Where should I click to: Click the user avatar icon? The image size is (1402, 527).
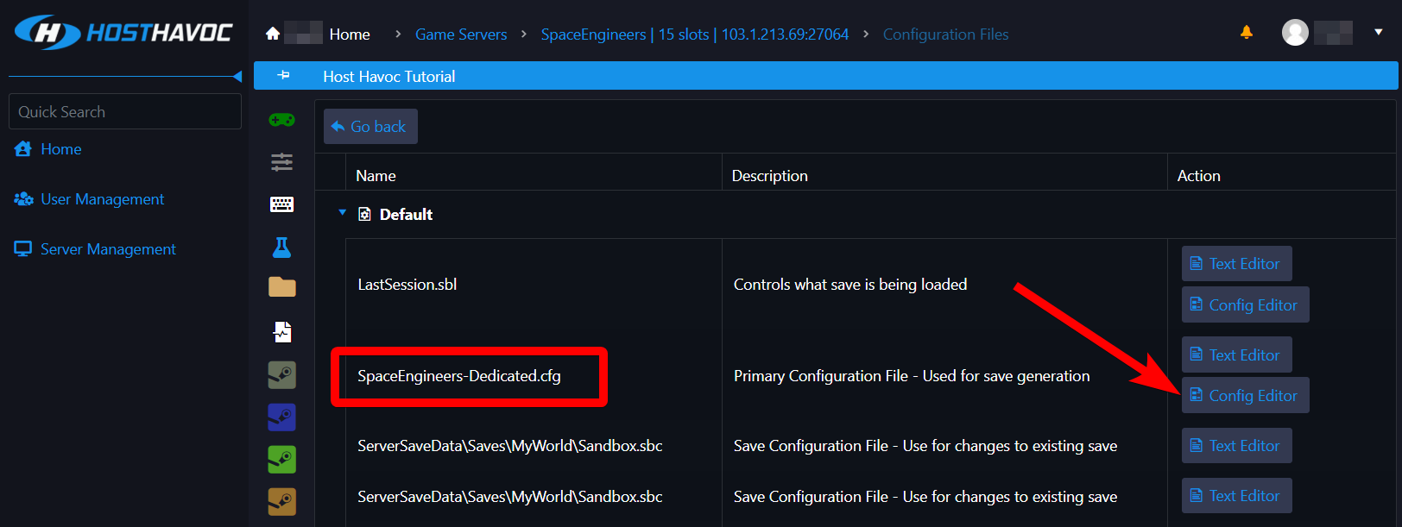(1295, 33)
